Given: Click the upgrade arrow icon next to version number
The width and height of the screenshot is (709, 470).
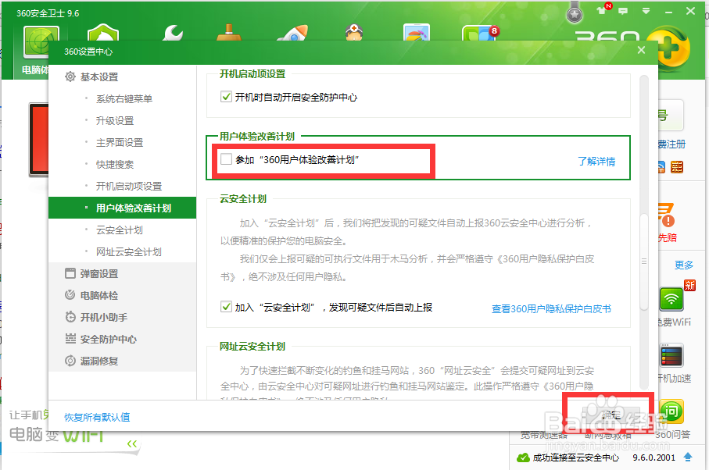Looking at the screenshot, I should (x=688, y=457).
